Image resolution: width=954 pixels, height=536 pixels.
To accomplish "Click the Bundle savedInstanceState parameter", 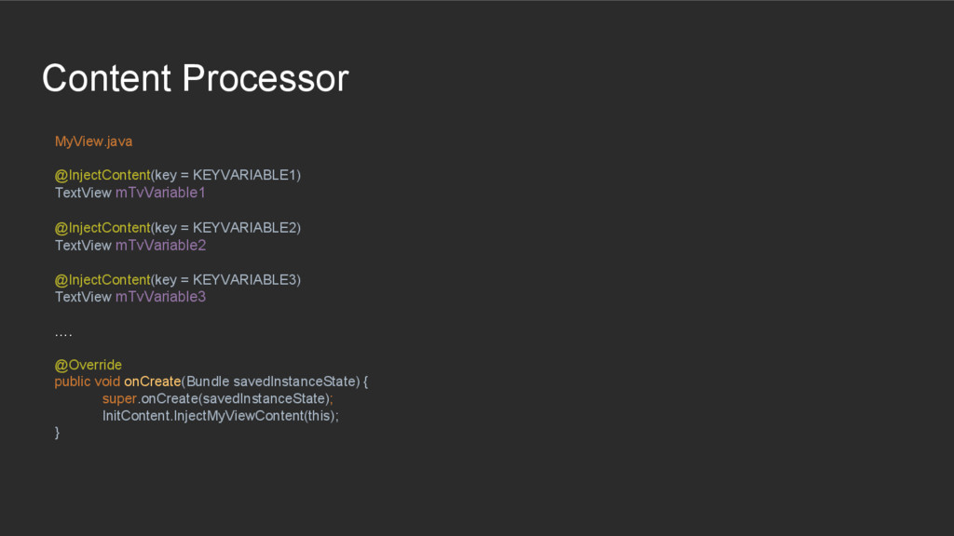I will click(x=272, y=382).
